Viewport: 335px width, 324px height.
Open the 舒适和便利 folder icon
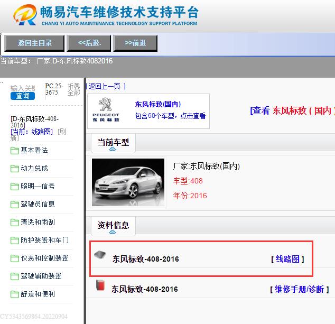[14, 294]
